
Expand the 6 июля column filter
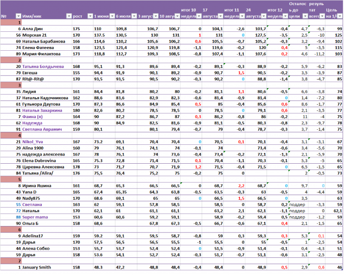133,16
